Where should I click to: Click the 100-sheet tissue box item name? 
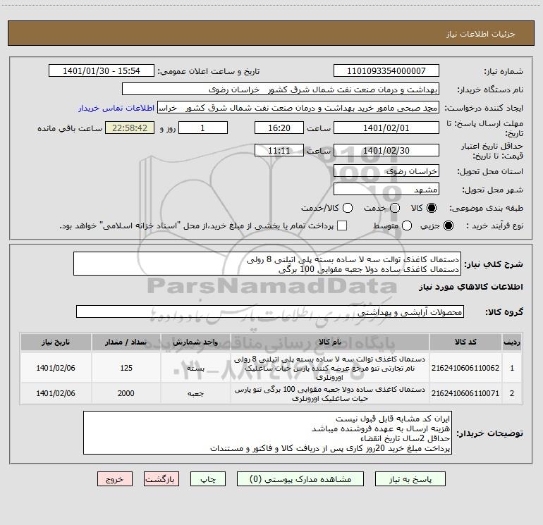pos(330,394)
